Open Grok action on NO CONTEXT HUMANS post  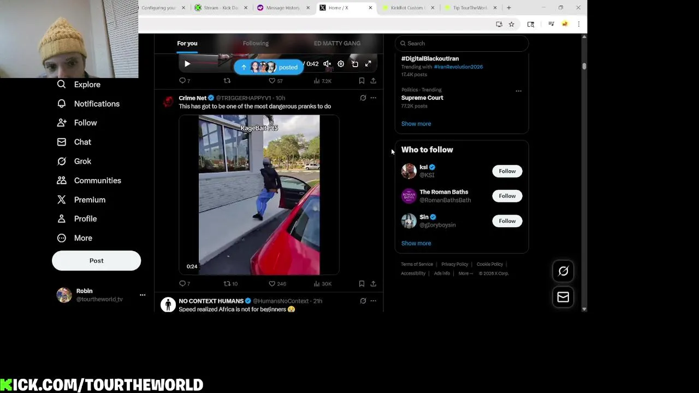363,301
